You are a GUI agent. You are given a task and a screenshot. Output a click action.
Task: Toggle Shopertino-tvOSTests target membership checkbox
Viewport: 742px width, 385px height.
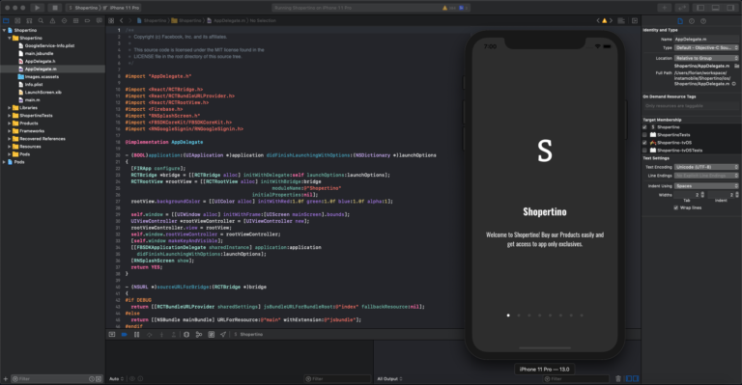[x=644, y=151]
